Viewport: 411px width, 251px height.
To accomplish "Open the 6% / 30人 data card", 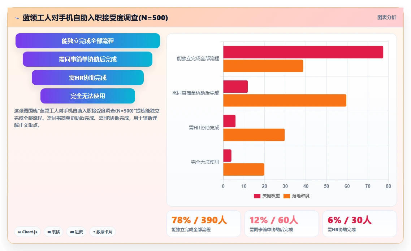I will point(360,224).
